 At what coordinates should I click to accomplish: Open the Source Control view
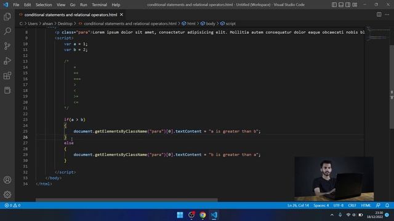[7, 46]
